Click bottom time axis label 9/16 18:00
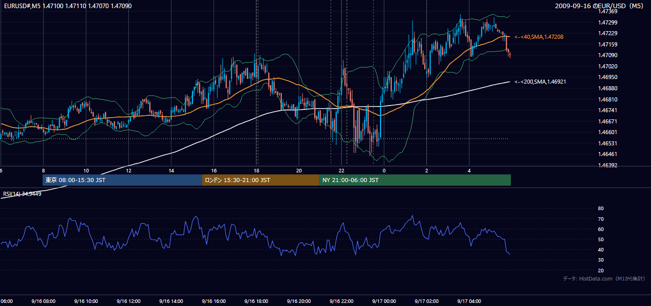The image size is (651, 306). pos(257,301)
